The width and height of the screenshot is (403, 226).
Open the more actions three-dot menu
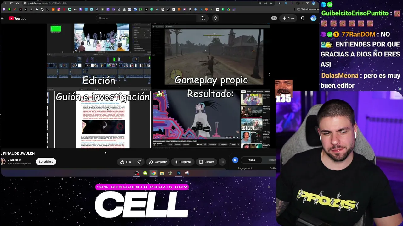click(222, 162)
